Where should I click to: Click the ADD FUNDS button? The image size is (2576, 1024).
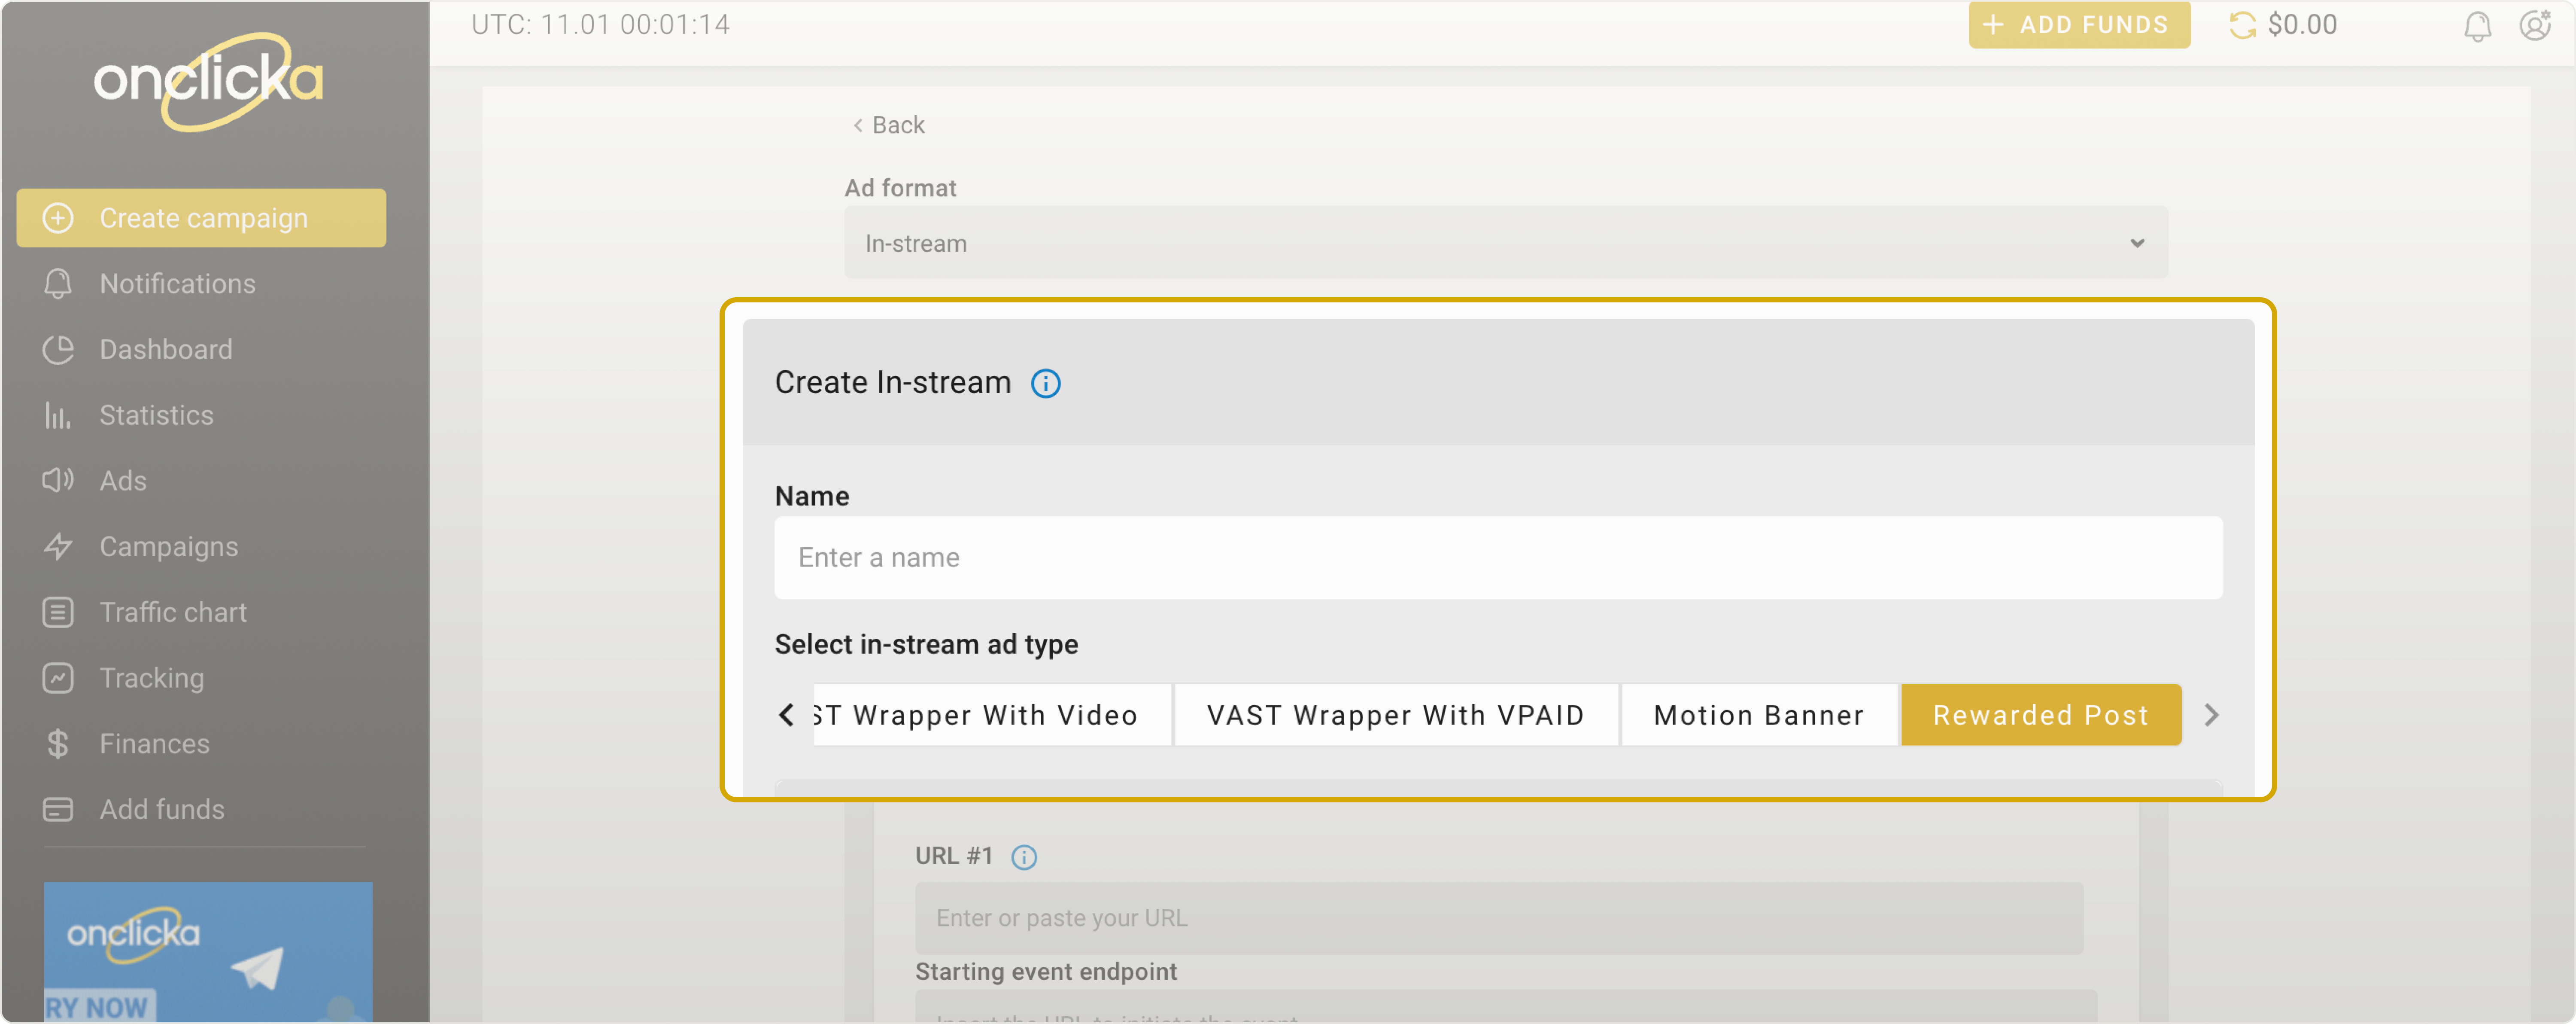click(2079, 25)
